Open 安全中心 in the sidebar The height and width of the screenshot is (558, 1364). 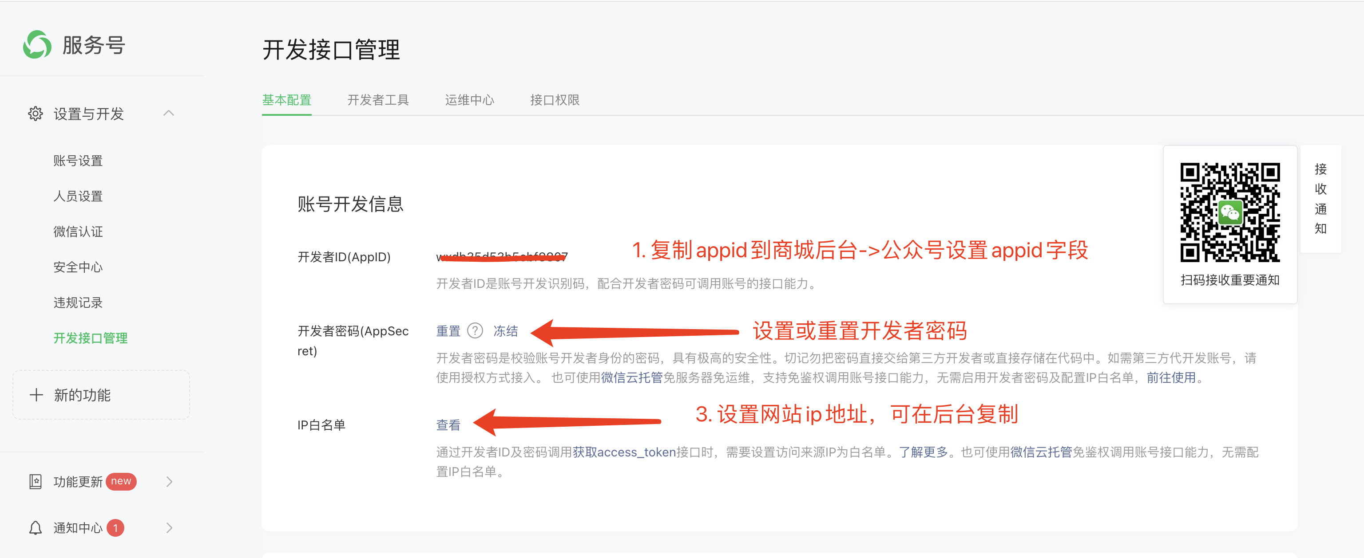pos(78,267)
